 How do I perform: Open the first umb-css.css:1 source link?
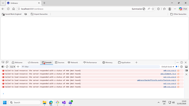[x=170, y=70]
